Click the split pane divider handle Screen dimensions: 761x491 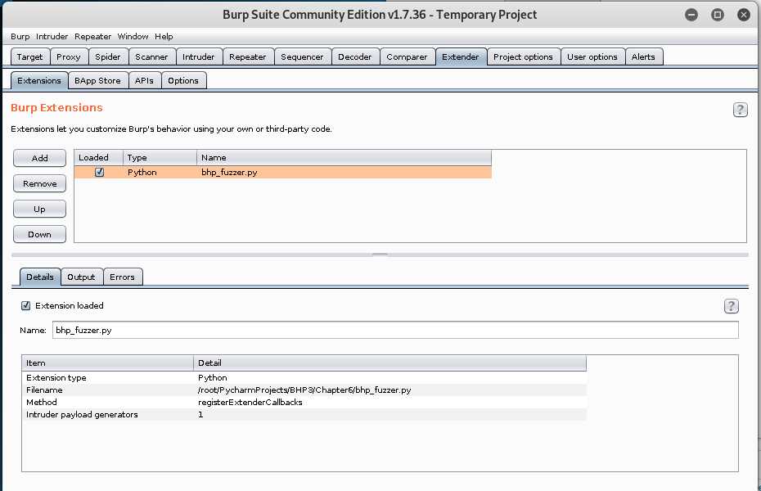(380, 255)
